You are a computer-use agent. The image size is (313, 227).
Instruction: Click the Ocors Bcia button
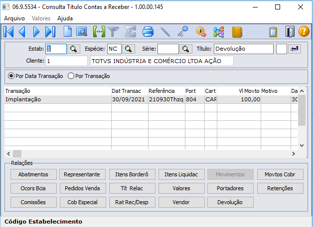(x=33, y=188)
